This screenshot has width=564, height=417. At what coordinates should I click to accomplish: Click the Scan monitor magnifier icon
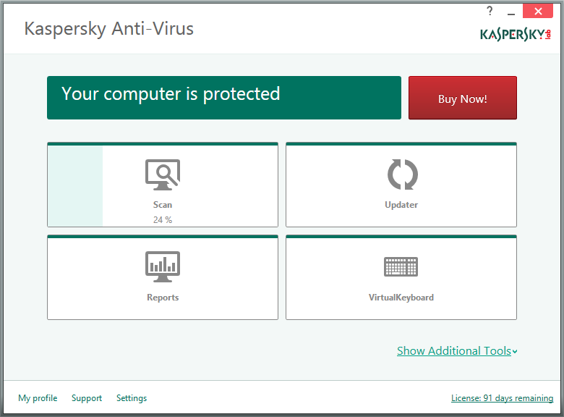tap(163, 174)
